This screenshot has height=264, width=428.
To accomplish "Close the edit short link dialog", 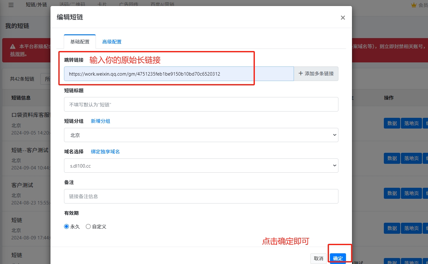I will 343,18.
